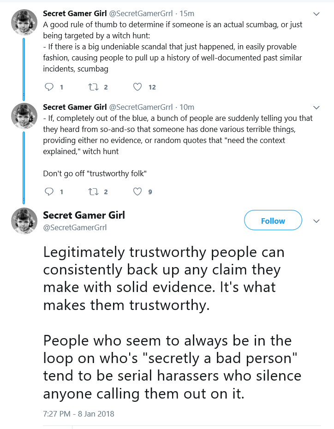Like the tweet with 12 likes
Screen dimensions: 334x429
coord(137,87)
